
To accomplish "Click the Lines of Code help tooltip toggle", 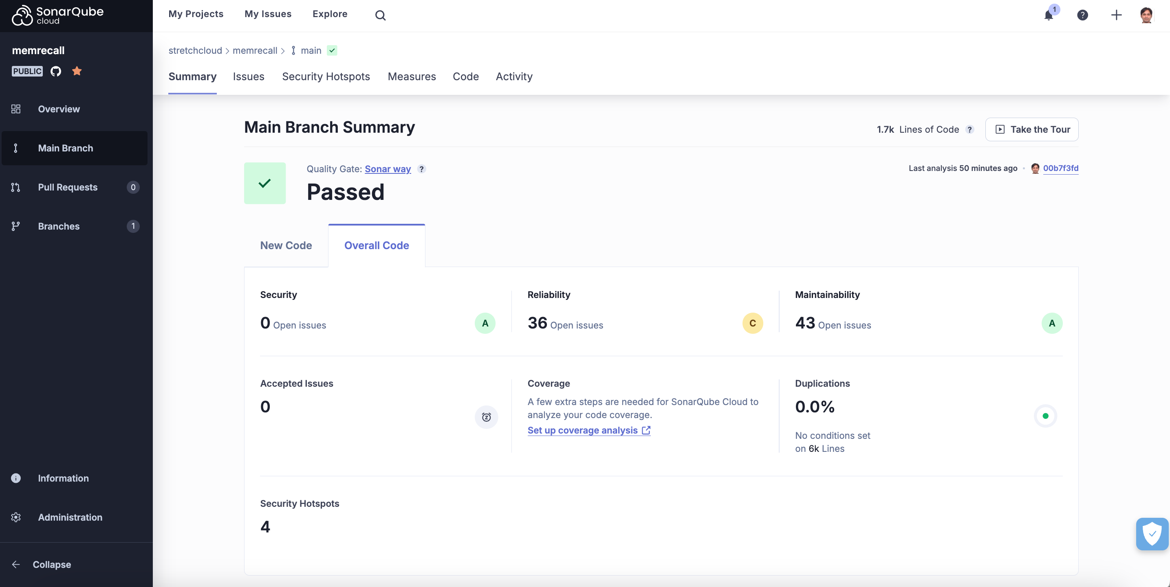I will pos(970,129).
